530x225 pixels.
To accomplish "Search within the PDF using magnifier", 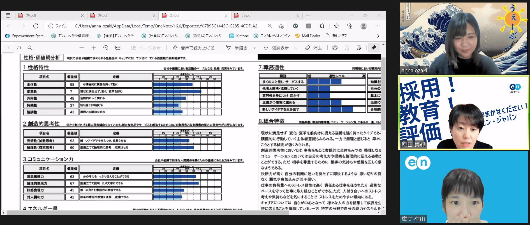I will click(x=30, y=48).
